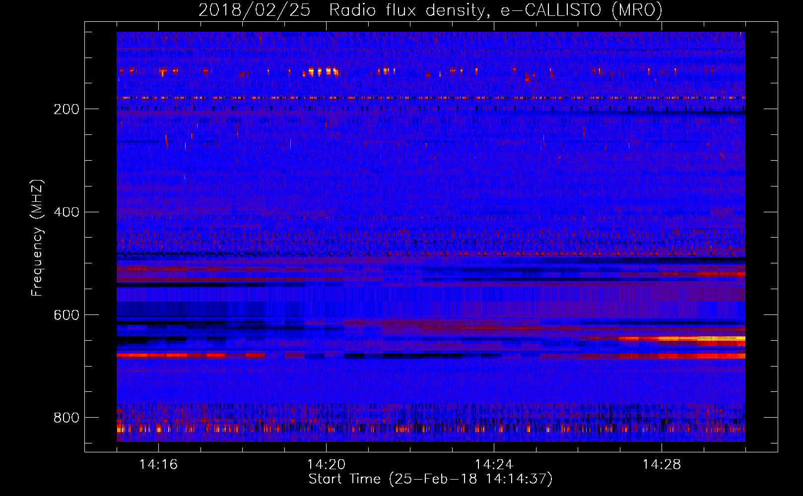Click the date "2018/02/25" in the title
Screen dimensions: 803x496
(255, 10)
